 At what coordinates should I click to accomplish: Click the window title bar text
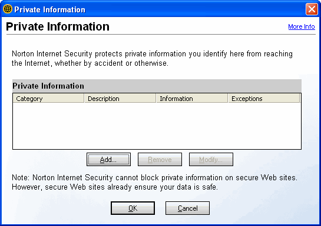[x=49, y=9]
